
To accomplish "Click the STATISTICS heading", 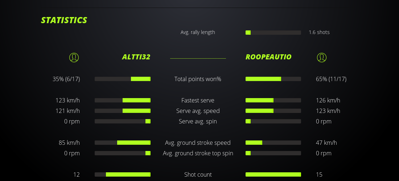I will (x=64, y=20).
